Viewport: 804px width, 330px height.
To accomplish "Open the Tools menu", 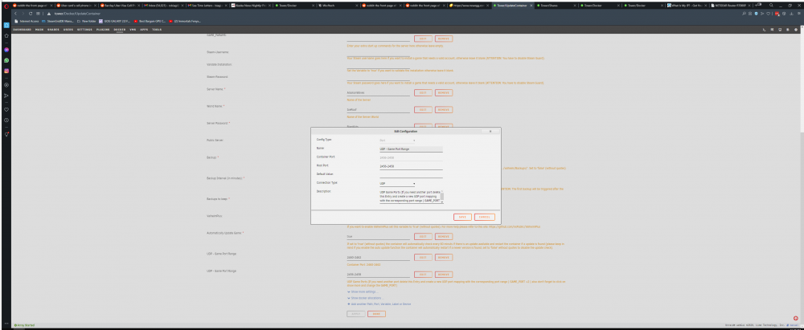I will pyautogui.click(x=157, y=30).
